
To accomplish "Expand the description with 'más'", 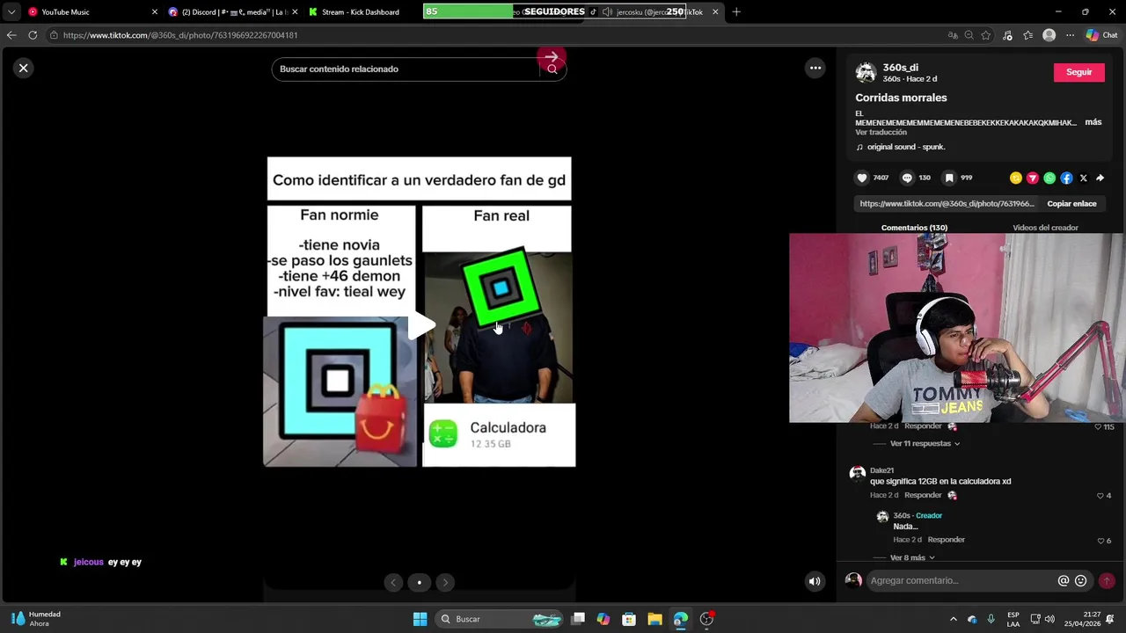I will point(1093,122).
